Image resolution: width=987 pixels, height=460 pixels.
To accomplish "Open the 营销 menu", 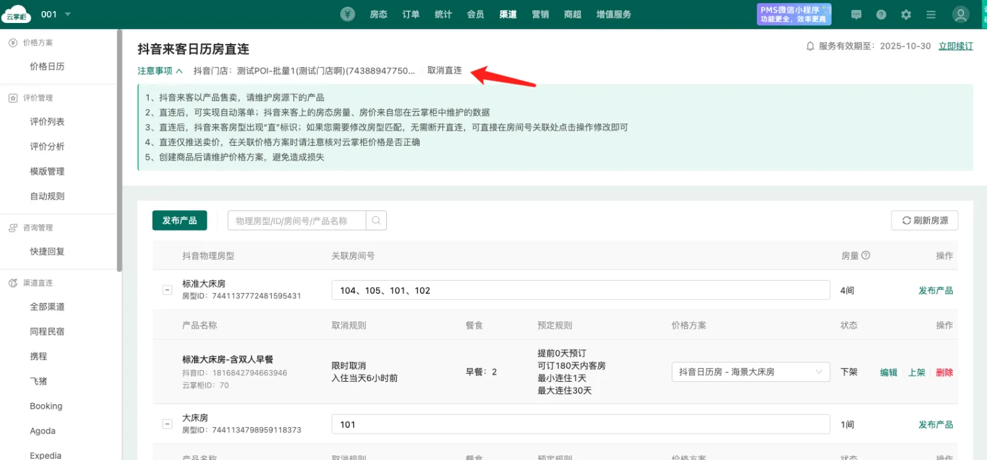I will pos(540,14).
